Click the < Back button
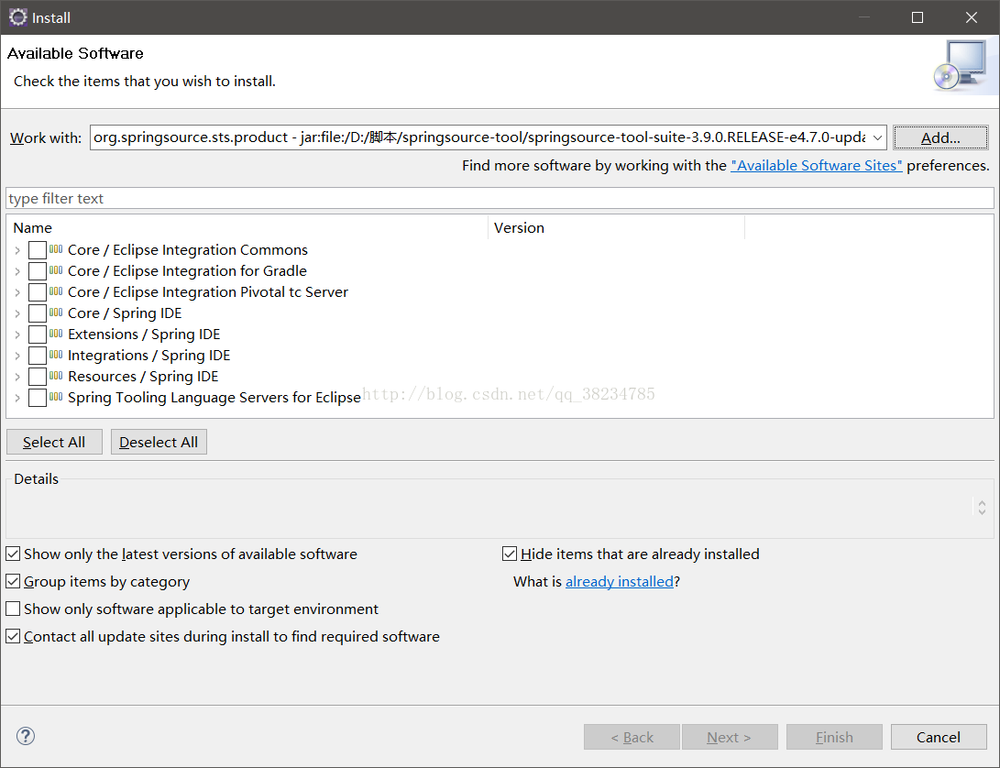The image size is (1000, 768). point(632,737)
